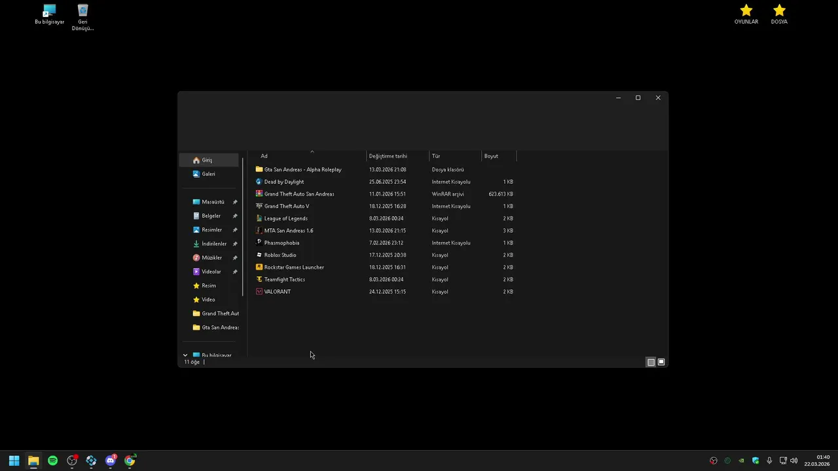Select the Roblox Studio shortcut icon
The height and width of the screenshot is (471, 838).
(x=259, y=255)
